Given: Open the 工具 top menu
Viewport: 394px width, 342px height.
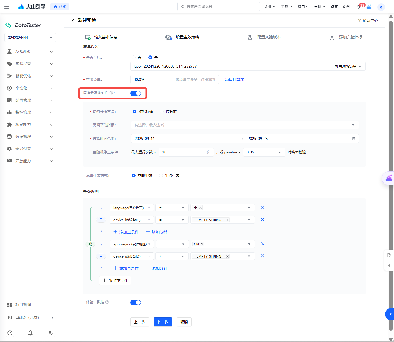Looking at the screenshot, I should 286,7.
